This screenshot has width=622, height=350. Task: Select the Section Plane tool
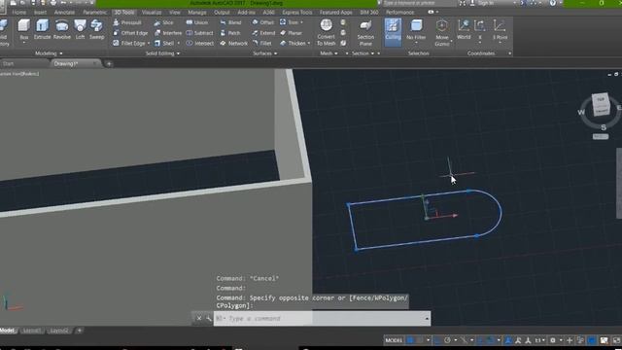pos(365,32)
